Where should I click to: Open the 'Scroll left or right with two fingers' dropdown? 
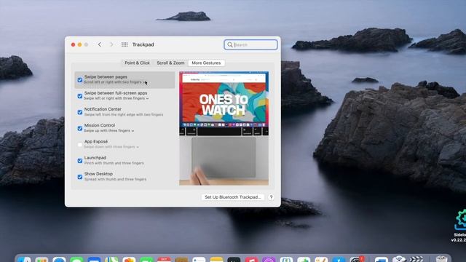[115, 82]
